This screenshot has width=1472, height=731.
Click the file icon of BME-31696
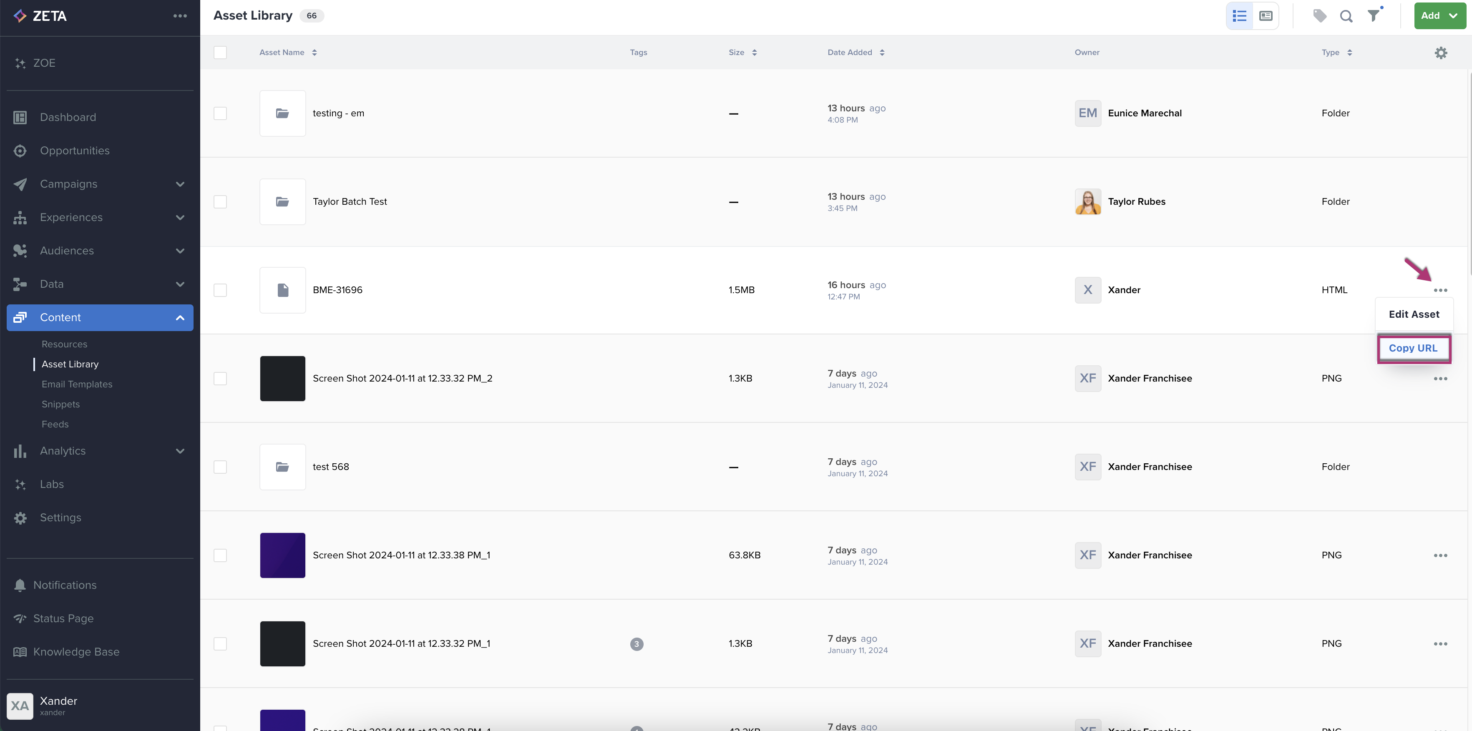282,290
